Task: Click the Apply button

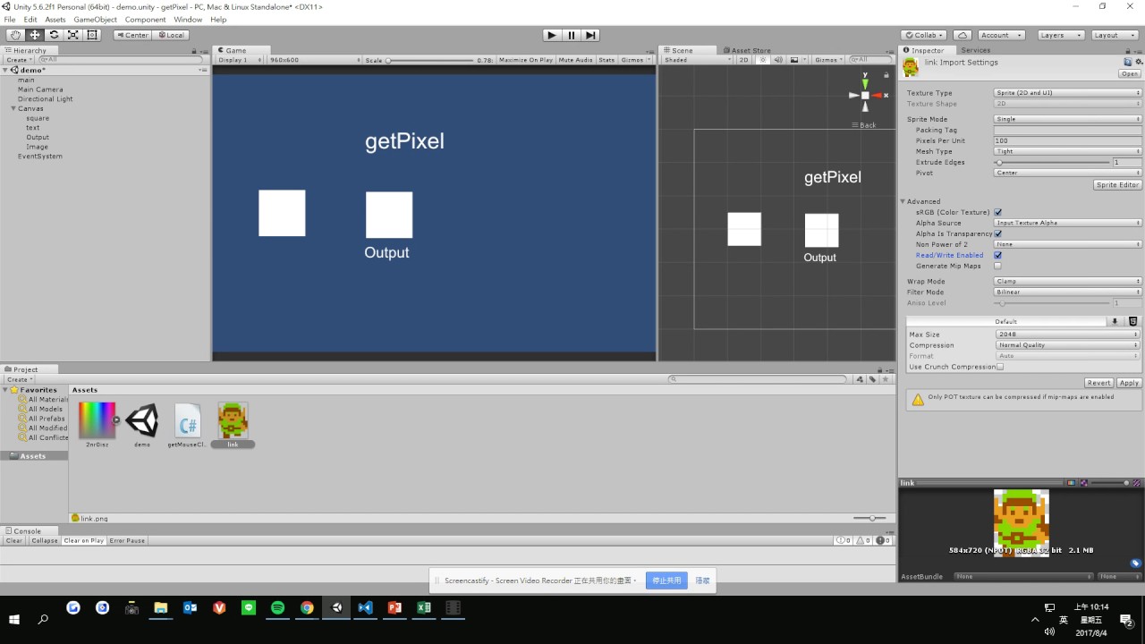Action: (1129, 383)
